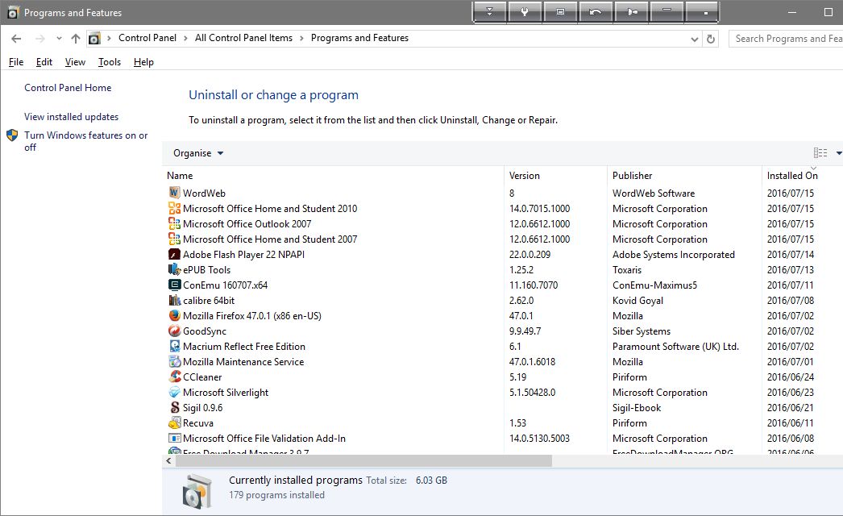Click the installed programs details icon
Image resolution: width=843 pixels, height=516 pixels.
197,491
